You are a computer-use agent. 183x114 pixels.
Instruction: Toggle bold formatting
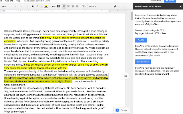[33, 6]
